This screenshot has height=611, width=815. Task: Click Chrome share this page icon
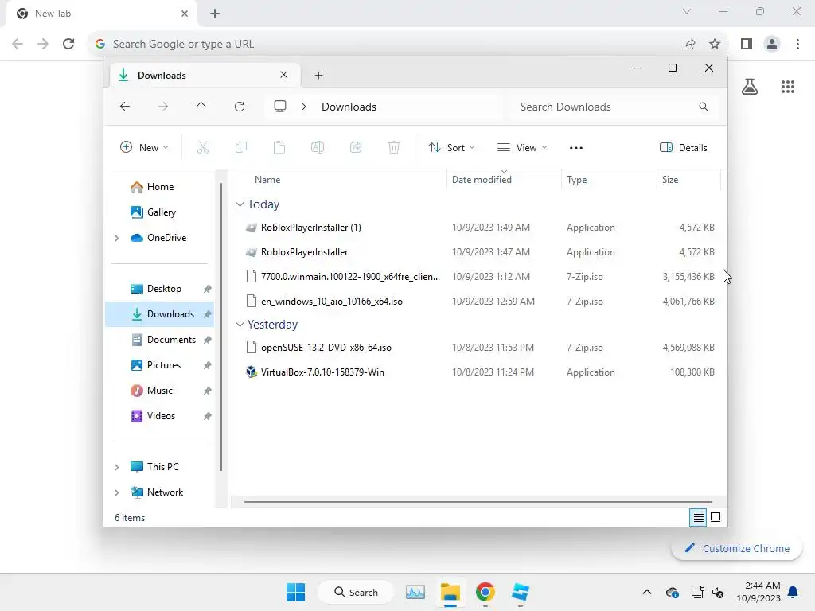point(689,45)
